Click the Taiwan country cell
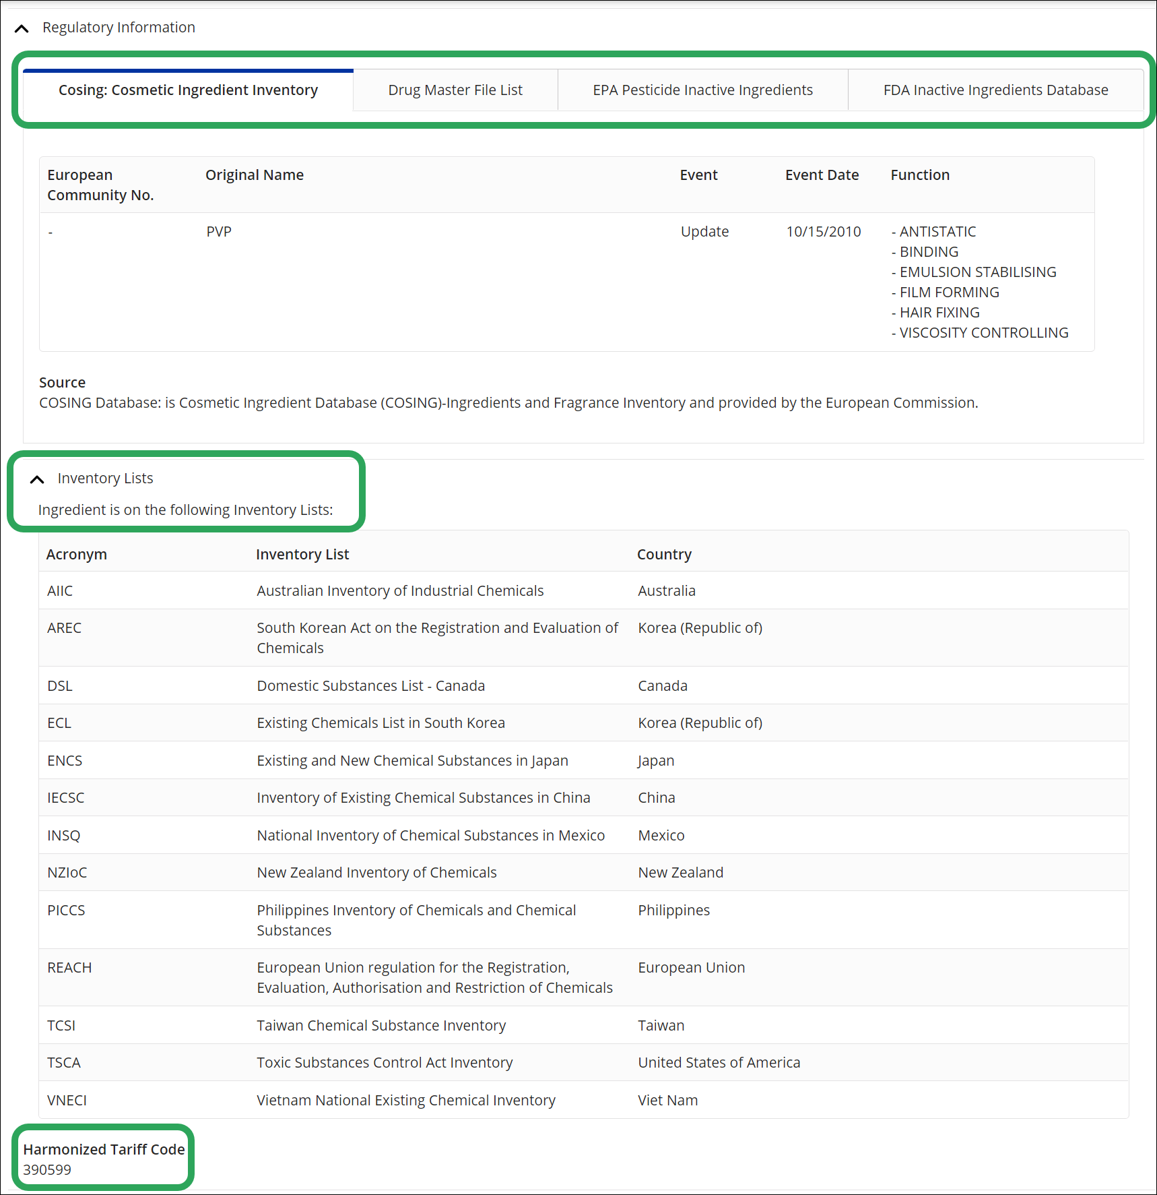 coord(661,1025)
